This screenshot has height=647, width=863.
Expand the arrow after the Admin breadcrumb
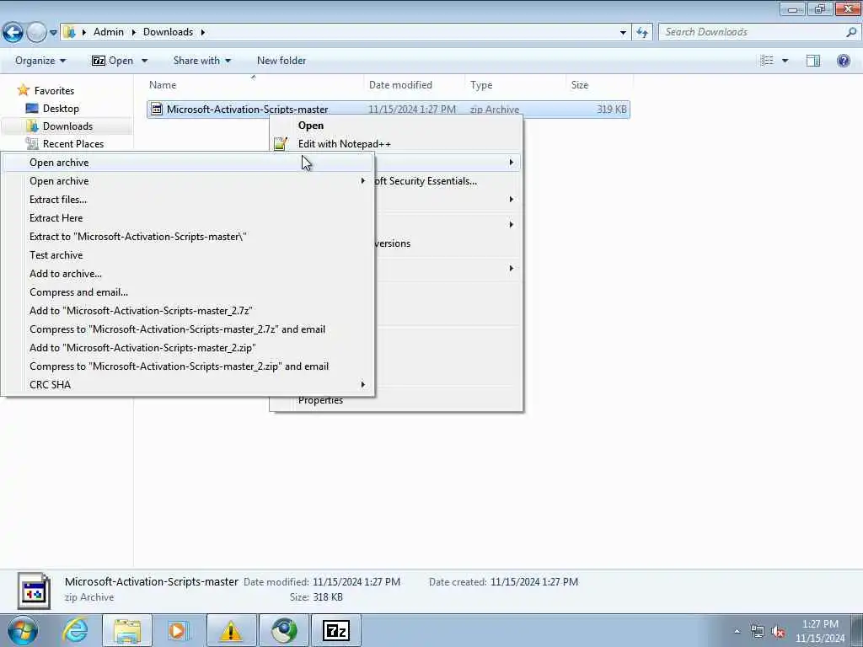pyautogui.click(x=133, y=32)
